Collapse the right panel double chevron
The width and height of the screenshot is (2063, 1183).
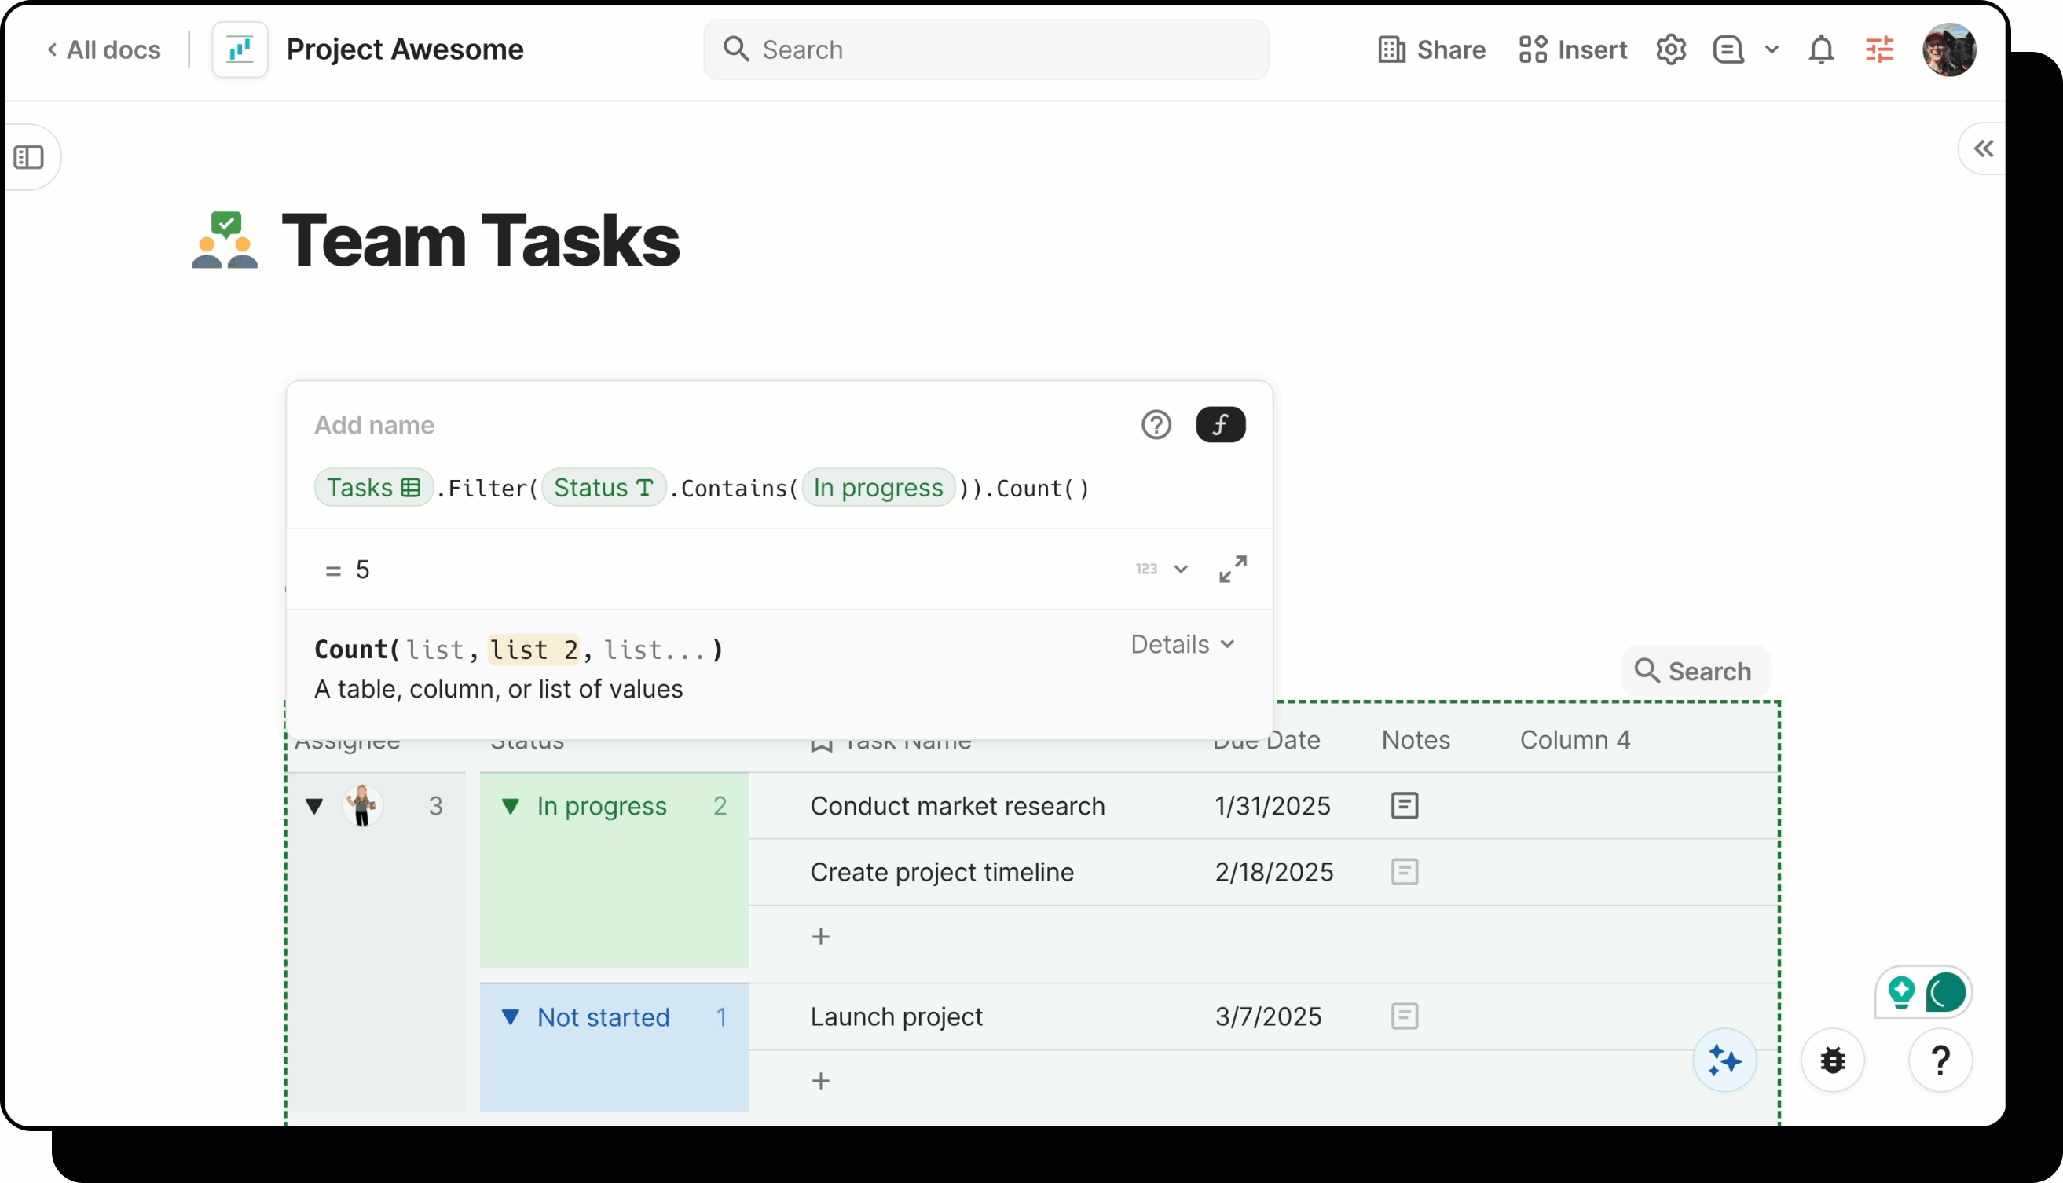(x=1984, y=148)
